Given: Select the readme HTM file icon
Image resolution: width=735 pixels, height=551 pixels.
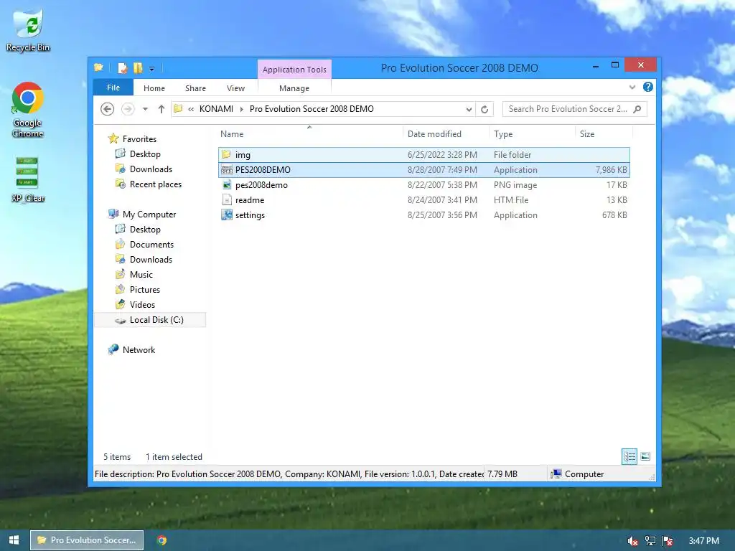Looking at the screenshot, I should tap(226, 200).
